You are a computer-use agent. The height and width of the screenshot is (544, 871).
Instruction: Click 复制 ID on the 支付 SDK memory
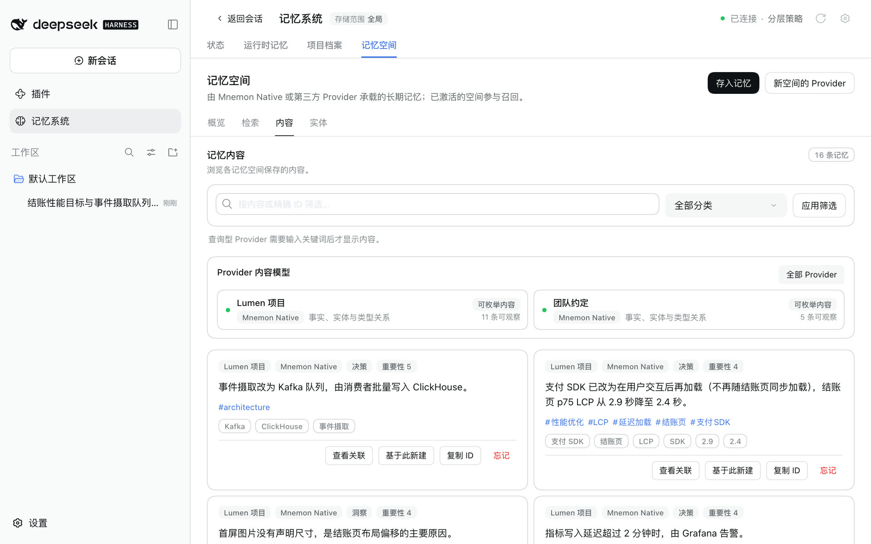pos(787,471)
